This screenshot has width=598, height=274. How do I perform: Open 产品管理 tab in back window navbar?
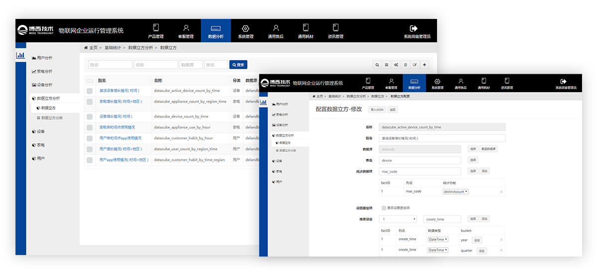click(x=156, y=31)
